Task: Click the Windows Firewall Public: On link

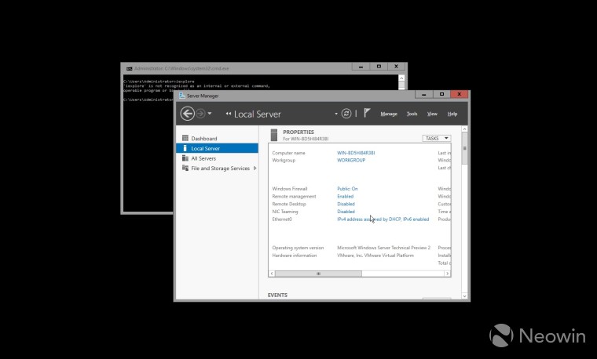Action: coord(347,189)
